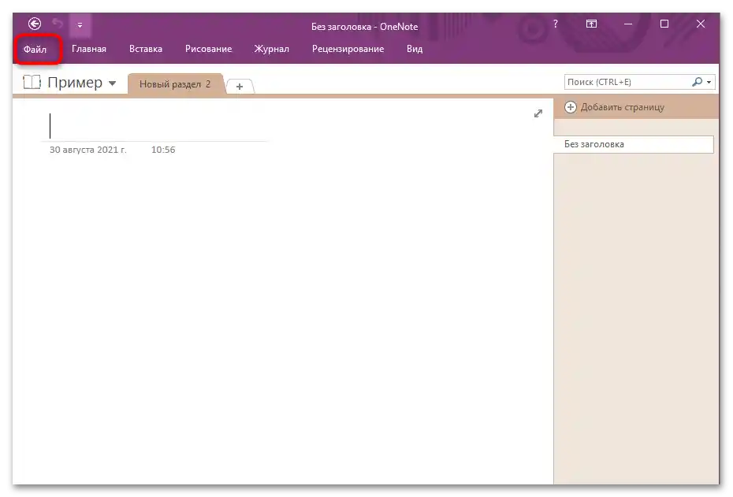The height and width of the screenshot is (497, 733).
Task: Click the notebook icon beside Пример
Action: click(32, 82)
